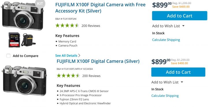This screenshot has height=107, width=208.
Task: Click the star rating of the accessory kit
Action: (67, 25)
